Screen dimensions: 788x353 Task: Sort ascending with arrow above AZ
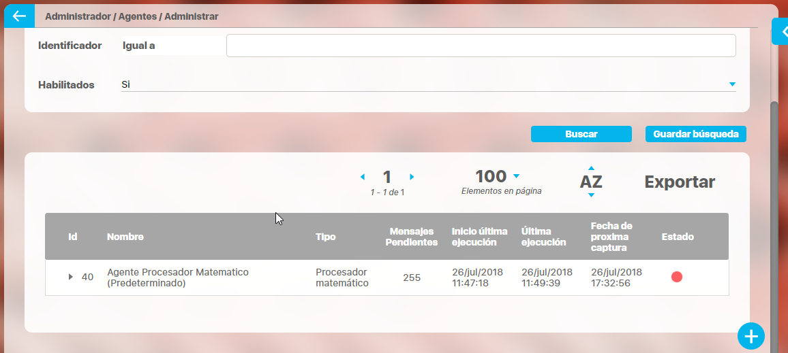point(591,168)
